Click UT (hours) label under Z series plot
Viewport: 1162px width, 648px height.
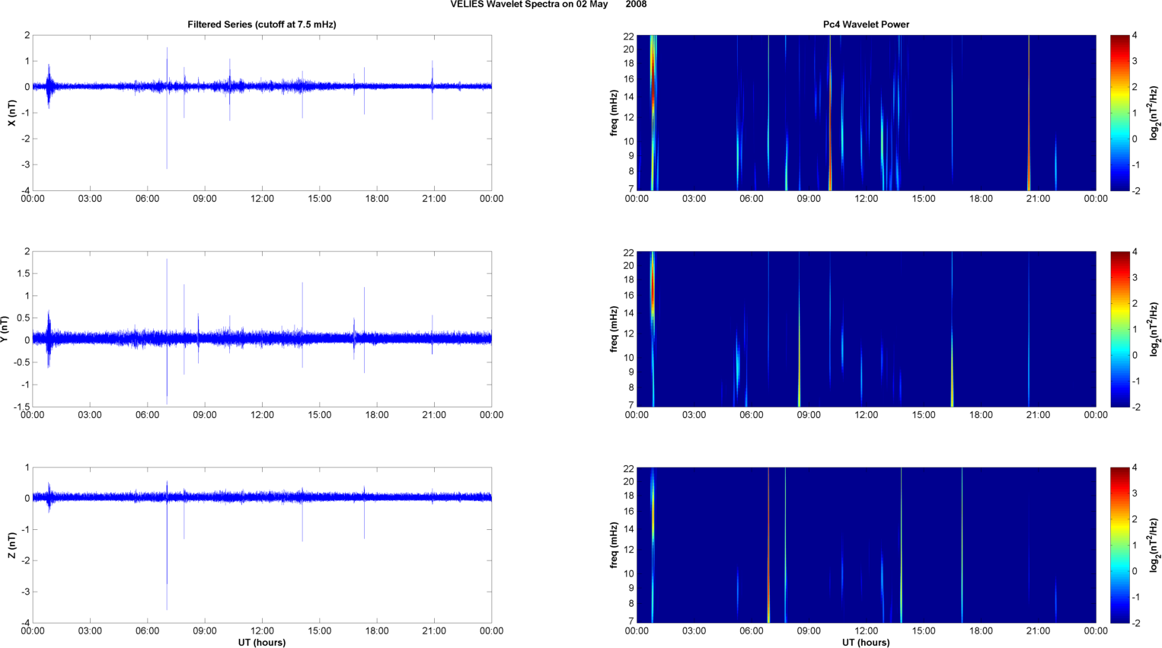pyautogui.click(x=261, y=642)
